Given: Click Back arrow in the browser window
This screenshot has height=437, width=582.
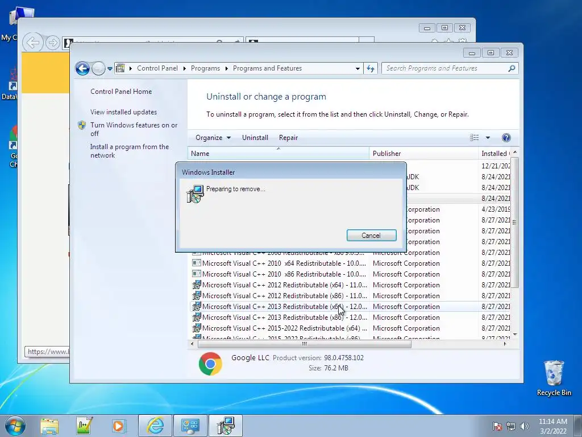Looking at the screenshot, I should (x=32, y=43).
